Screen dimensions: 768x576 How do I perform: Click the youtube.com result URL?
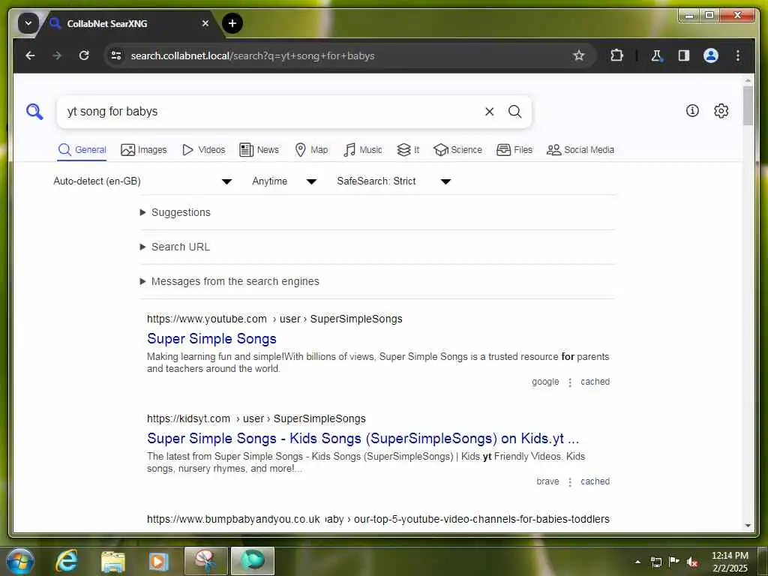[274, 319]
